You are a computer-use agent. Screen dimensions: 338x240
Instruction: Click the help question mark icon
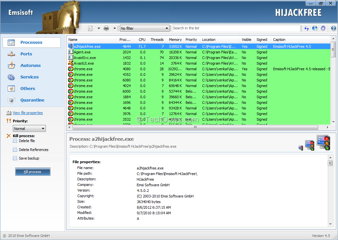point(333,28)
